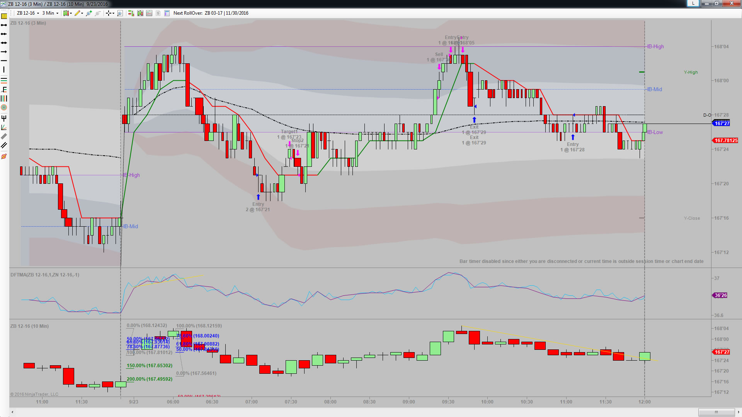Image resolution: width=742 pixels, height=417 pixels.
Task: Click the bar timer disabled message
Action: tap(581, 261)
